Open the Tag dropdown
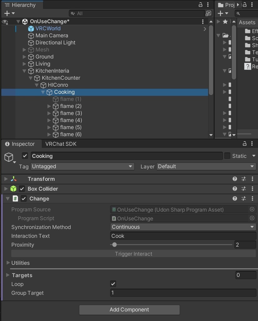 pyautogui.click(x=82, y=166)
